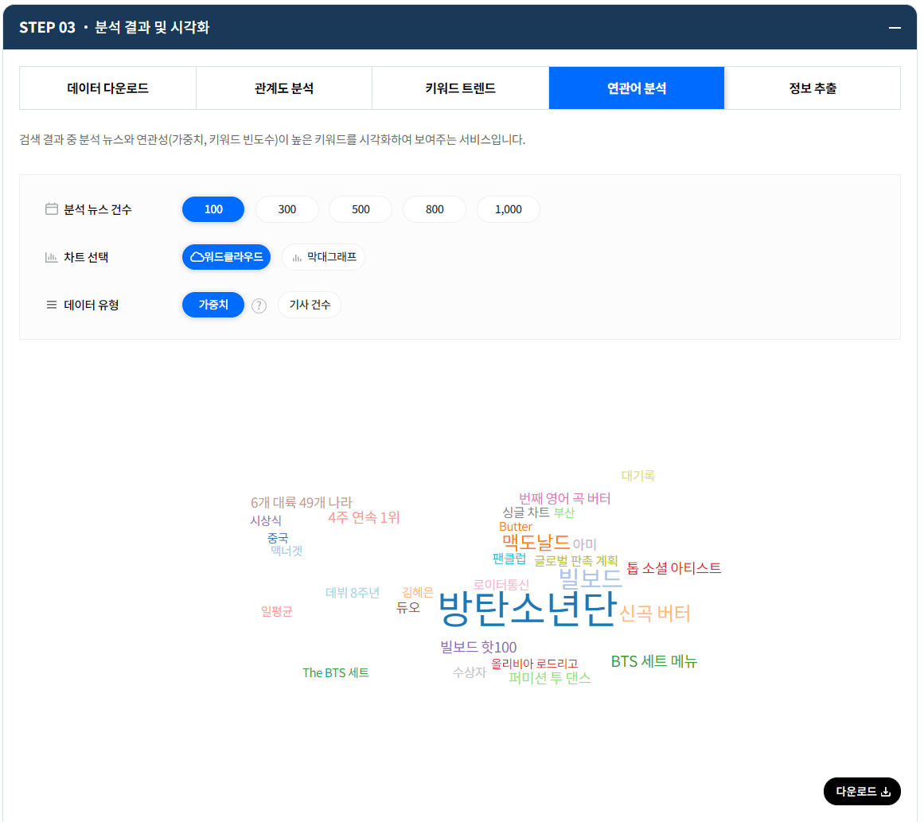
Task: Choose the 워드클라우드 chart type
Action: tap(226, 257)
